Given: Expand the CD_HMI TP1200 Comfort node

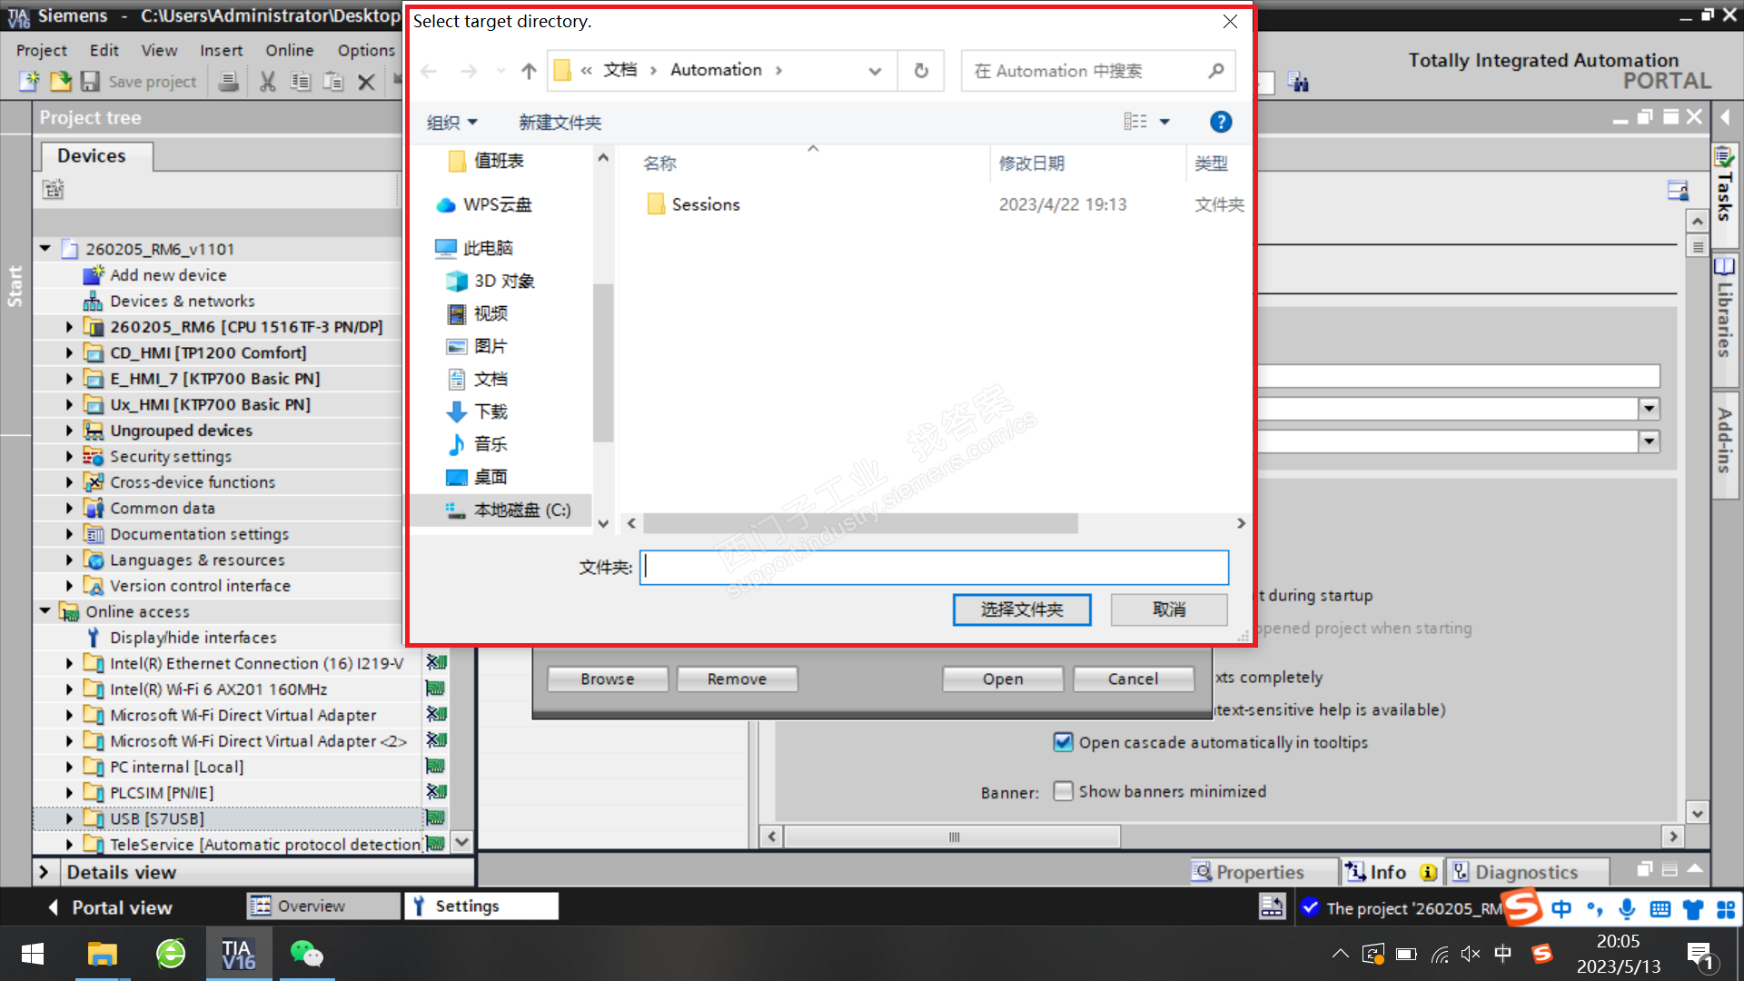Looking at the screenshot, I should pos(69,352).
